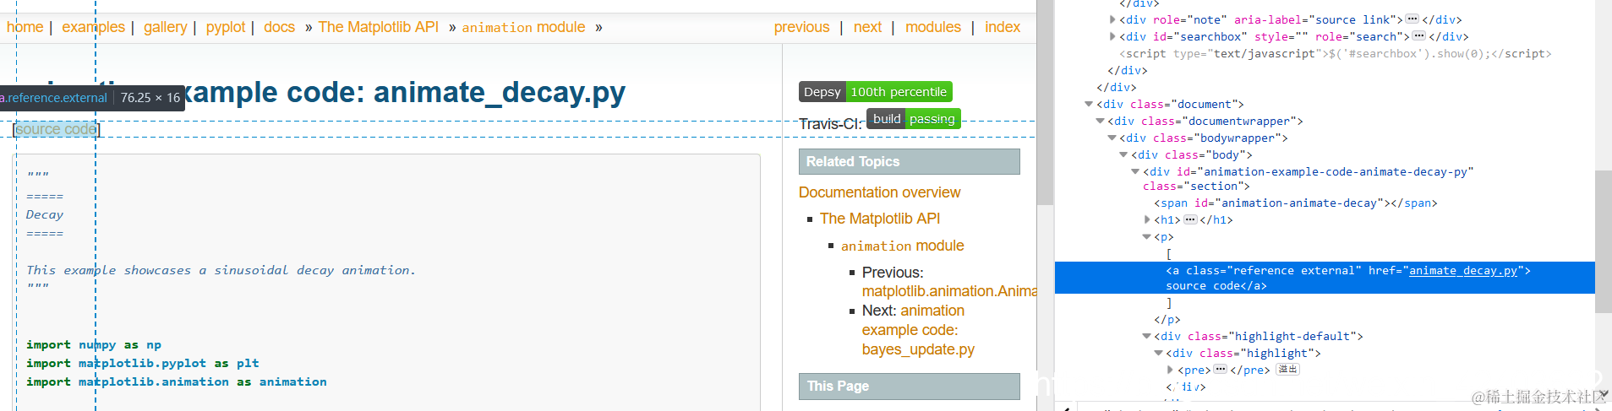Image resolution: width=1612 pixels, height=411 pixels.
Task: Open the examples nav link
Action: (93, 27)
